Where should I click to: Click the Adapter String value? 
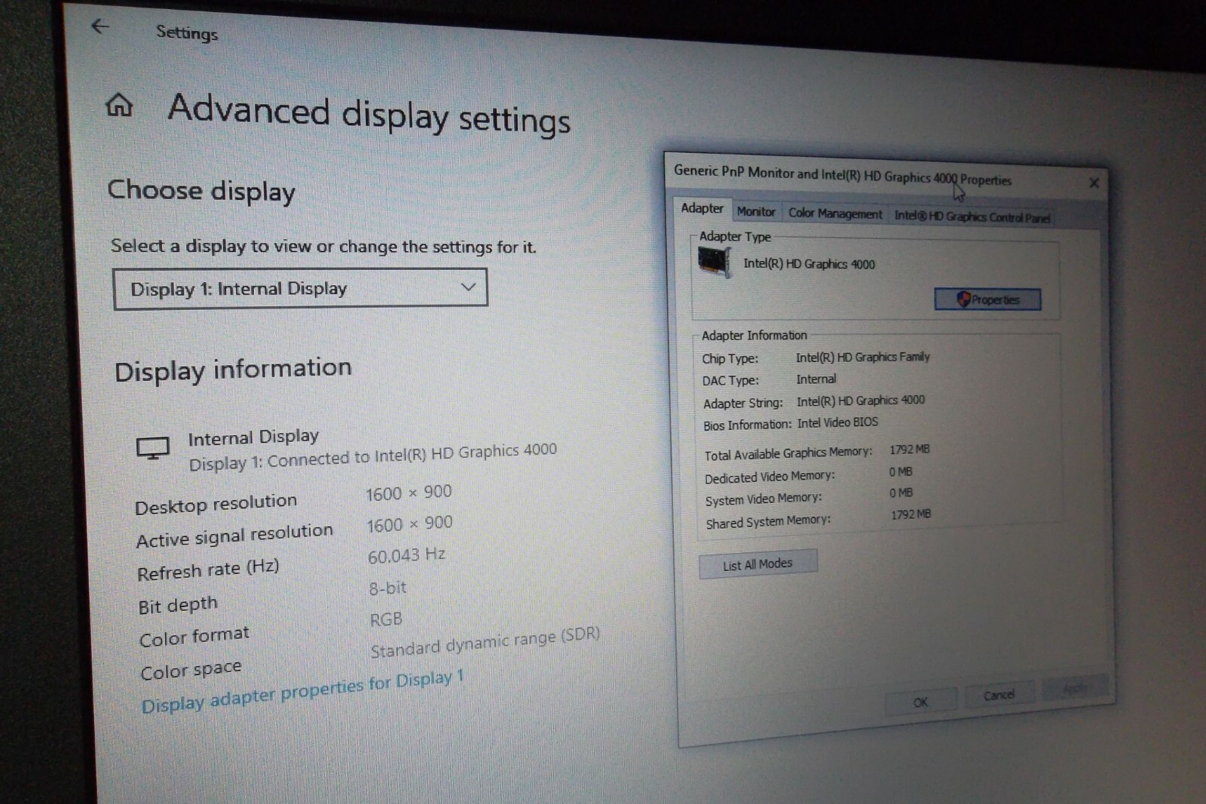pyautogui.click(x=861, y=401)
